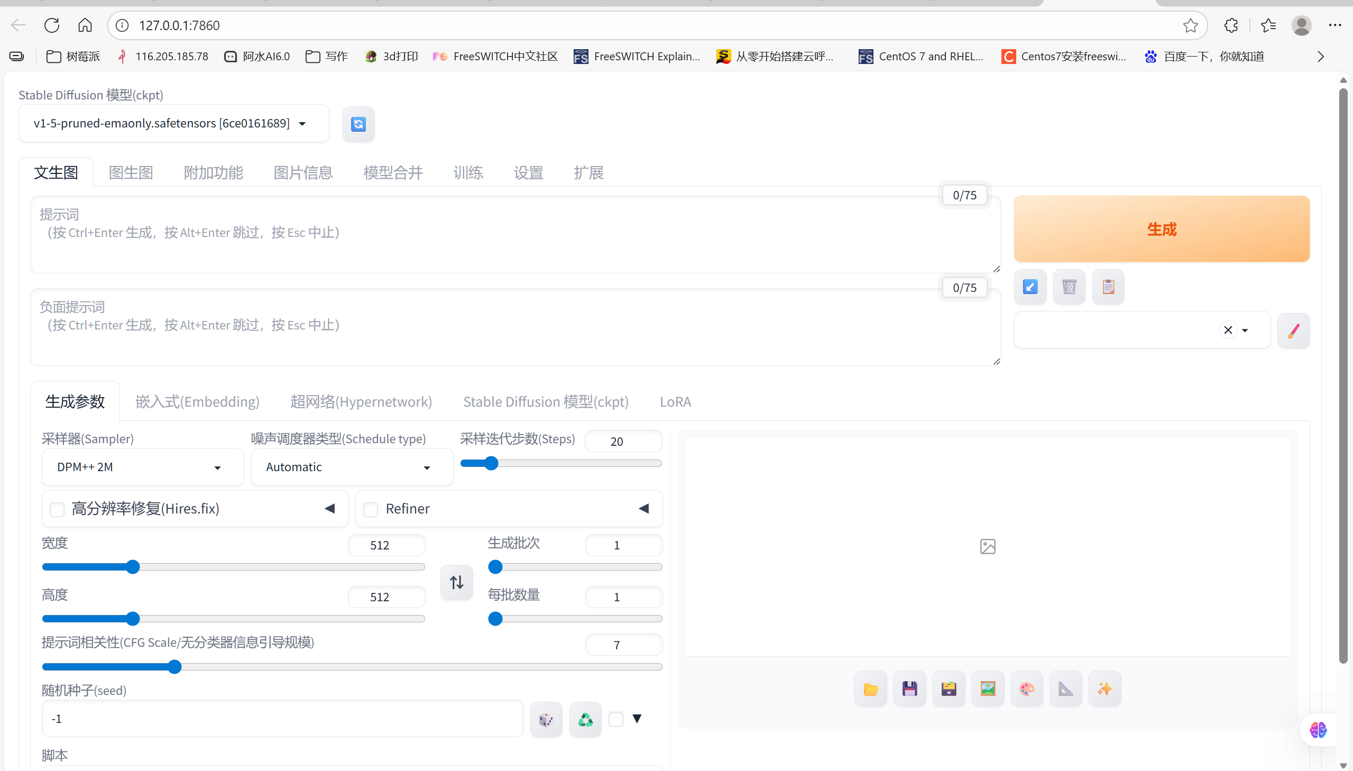Tick the extra seed options checkbox
This screenshot has height=771, width=1353.
point(615,719)
